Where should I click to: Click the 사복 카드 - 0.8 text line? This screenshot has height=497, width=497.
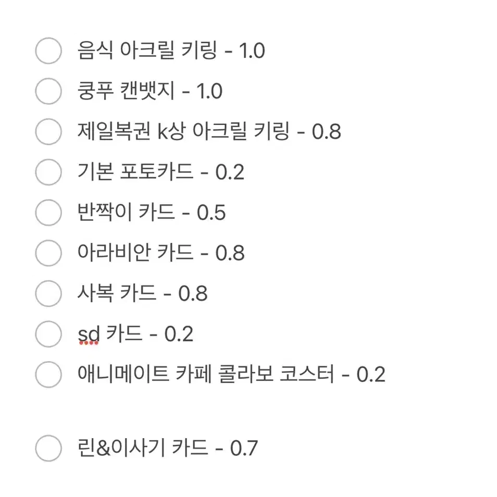[x=143, y=293]
